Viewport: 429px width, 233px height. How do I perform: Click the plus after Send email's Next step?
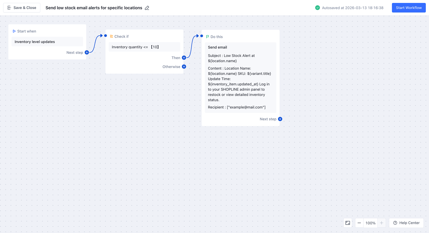pos(280,119)
